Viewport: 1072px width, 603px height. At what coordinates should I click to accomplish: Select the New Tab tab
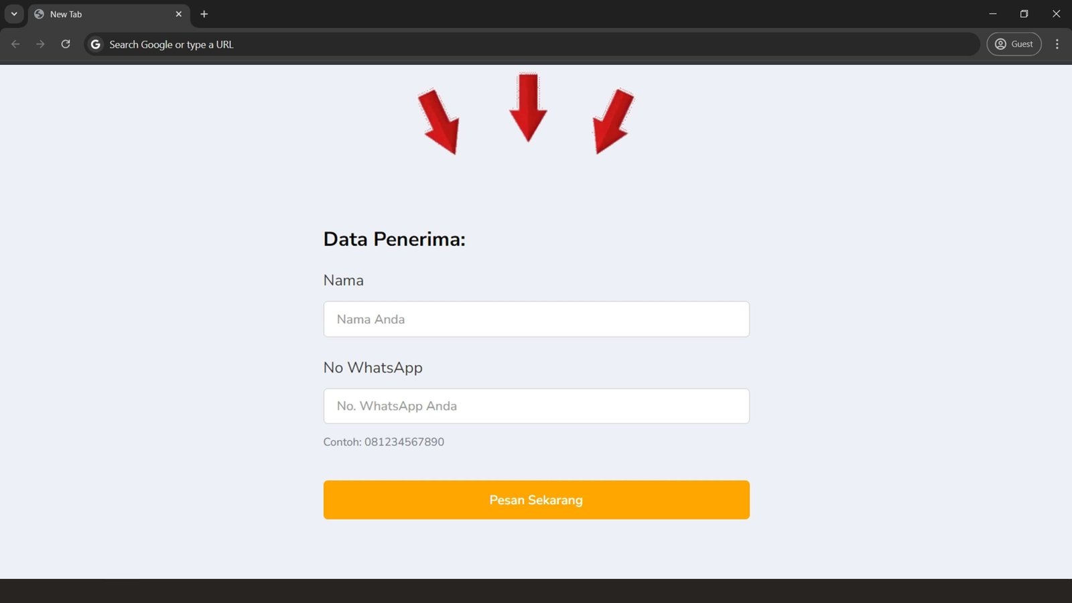[100, 14]
